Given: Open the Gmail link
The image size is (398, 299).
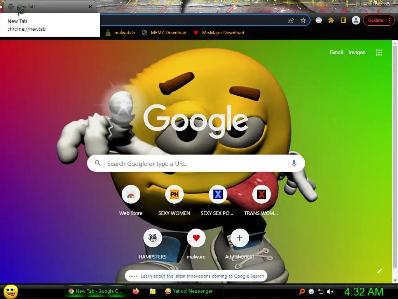Looking at the screenshot, I should [x=336, y=53].
